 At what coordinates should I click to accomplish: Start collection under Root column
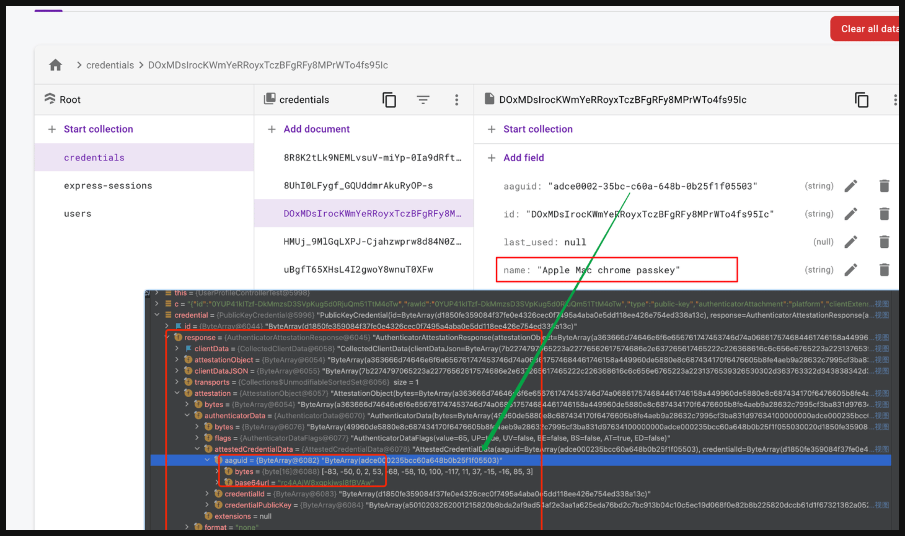[98, 129]
